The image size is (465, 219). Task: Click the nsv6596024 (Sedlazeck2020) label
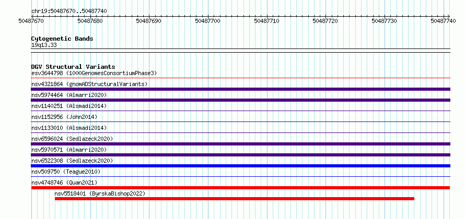coord(72,139)
